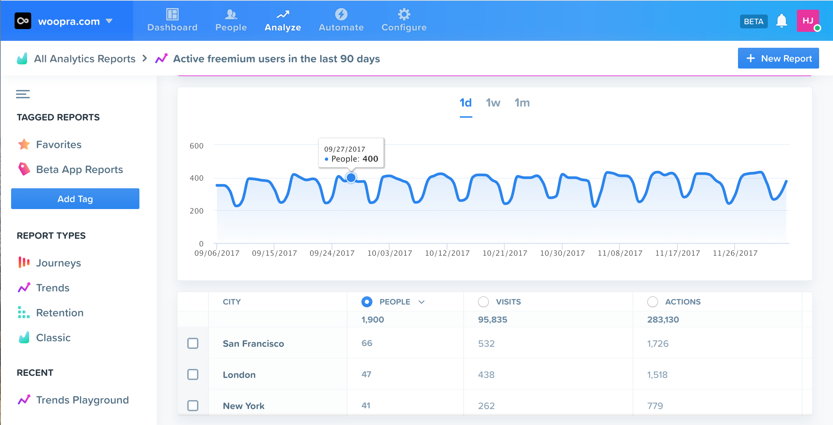Open Configure gear icon

click(404, 15)
